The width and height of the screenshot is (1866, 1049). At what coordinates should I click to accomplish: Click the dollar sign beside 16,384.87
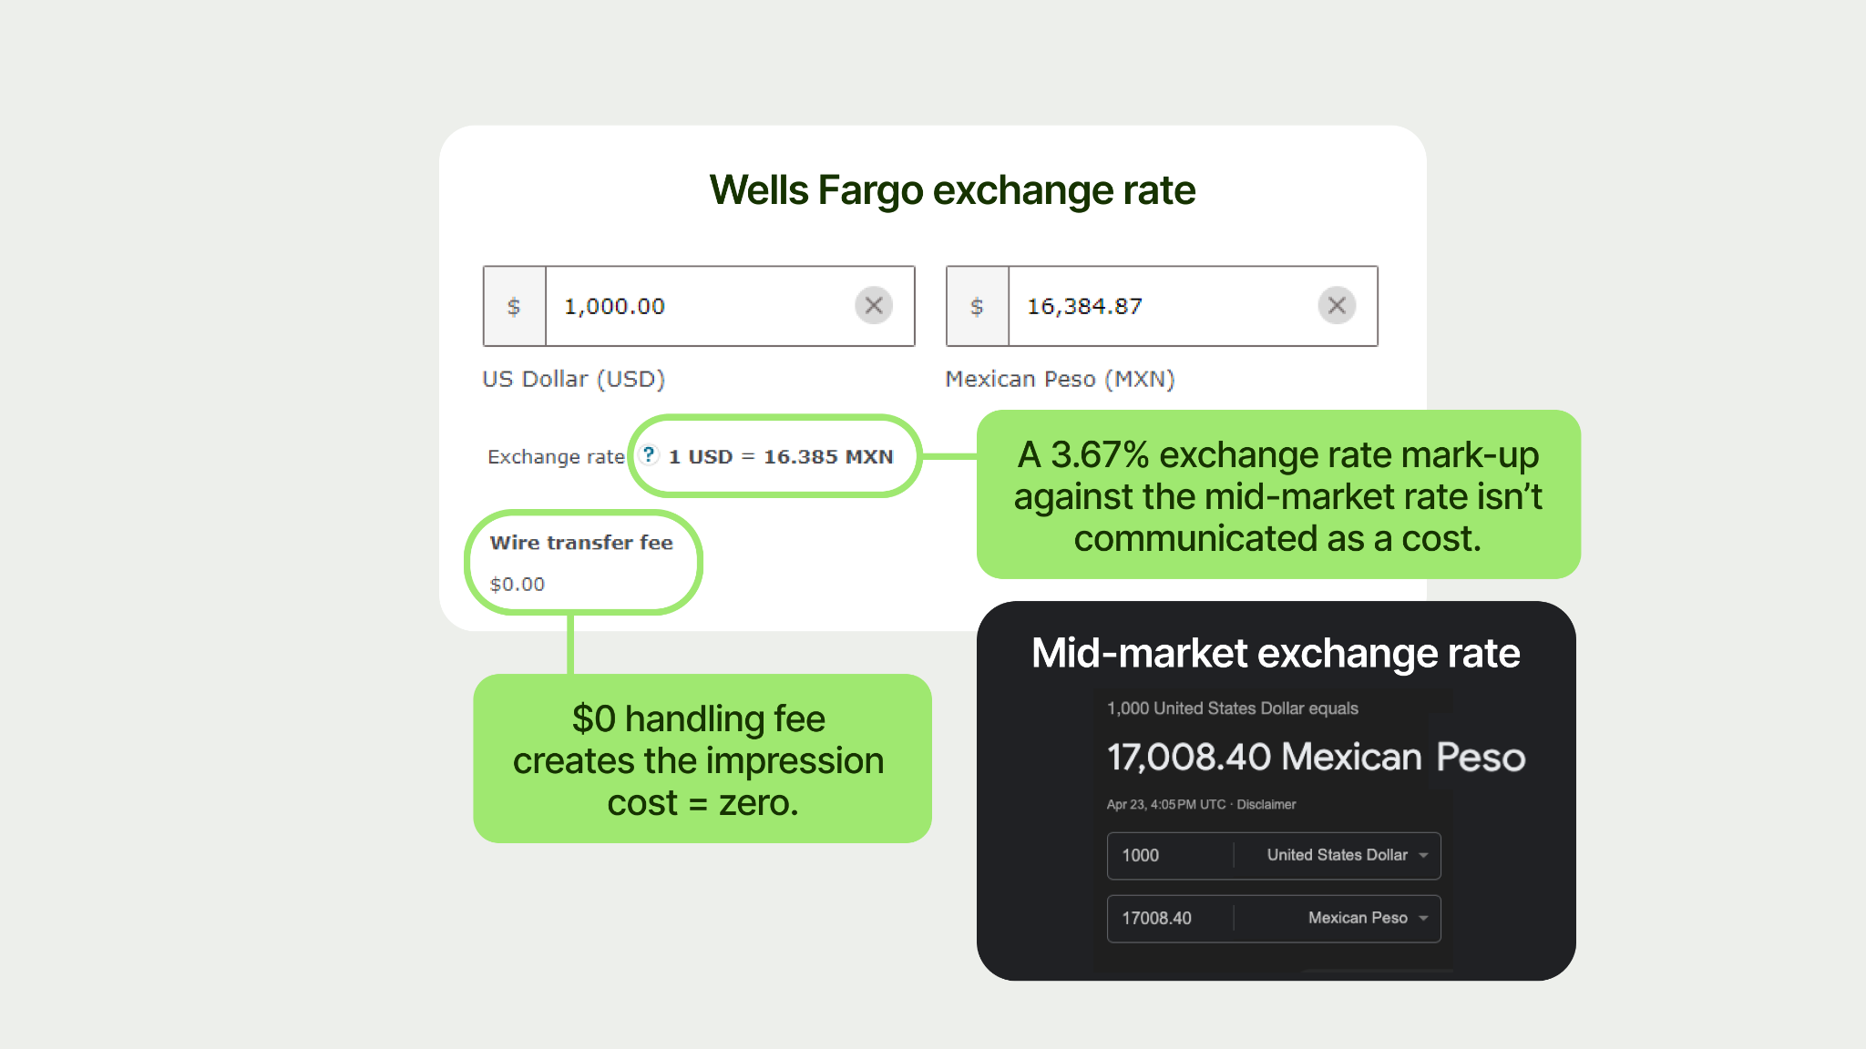click(977, 307)
